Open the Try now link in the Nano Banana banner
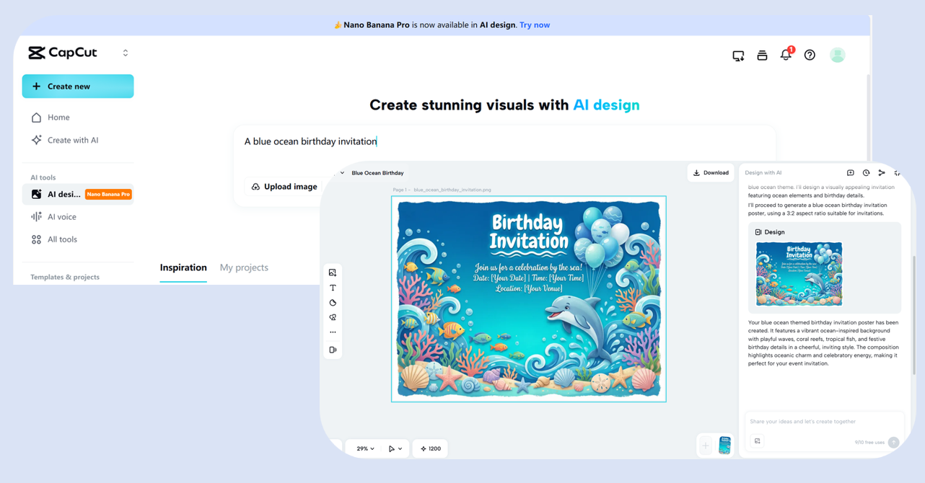 534,25
